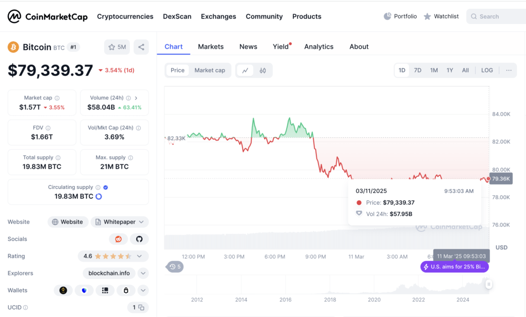
Task: Click the grid pattern wallet icon
Action: click(105, 290)
